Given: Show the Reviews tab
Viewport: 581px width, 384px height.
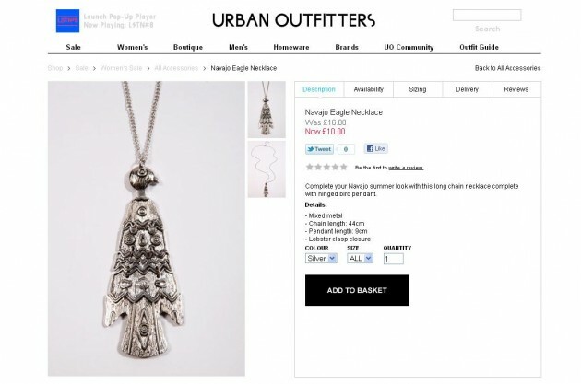Looking at the screenshot, I should click(x=516, y=89).
